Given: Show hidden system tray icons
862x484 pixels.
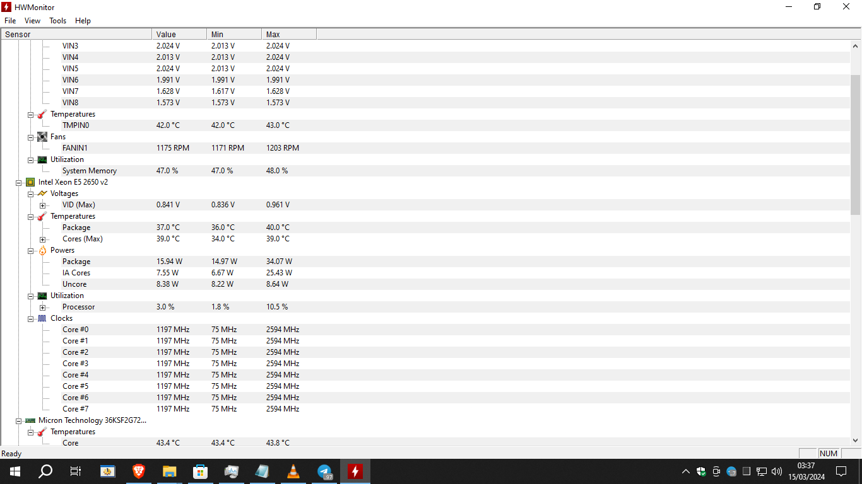Looking at the screenshot, I should (x=686, y=471).
